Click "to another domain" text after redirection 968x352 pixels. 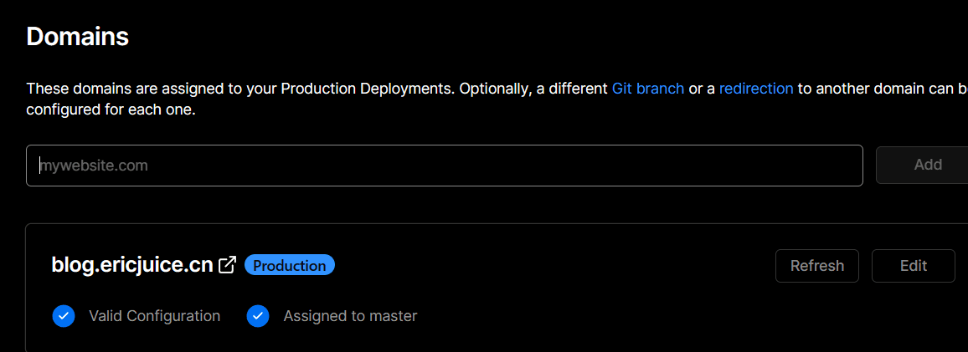click(854, 88)
